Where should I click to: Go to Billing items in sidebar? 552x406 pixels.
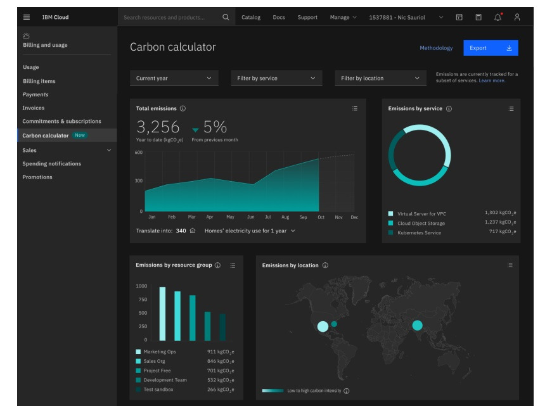(39, 81)
